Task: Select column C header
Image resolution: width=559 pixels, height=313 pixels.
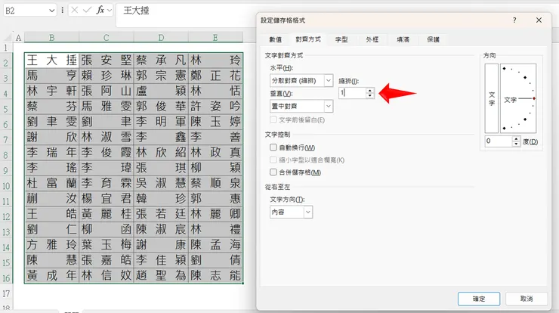Action: click(x=107, y=38)
